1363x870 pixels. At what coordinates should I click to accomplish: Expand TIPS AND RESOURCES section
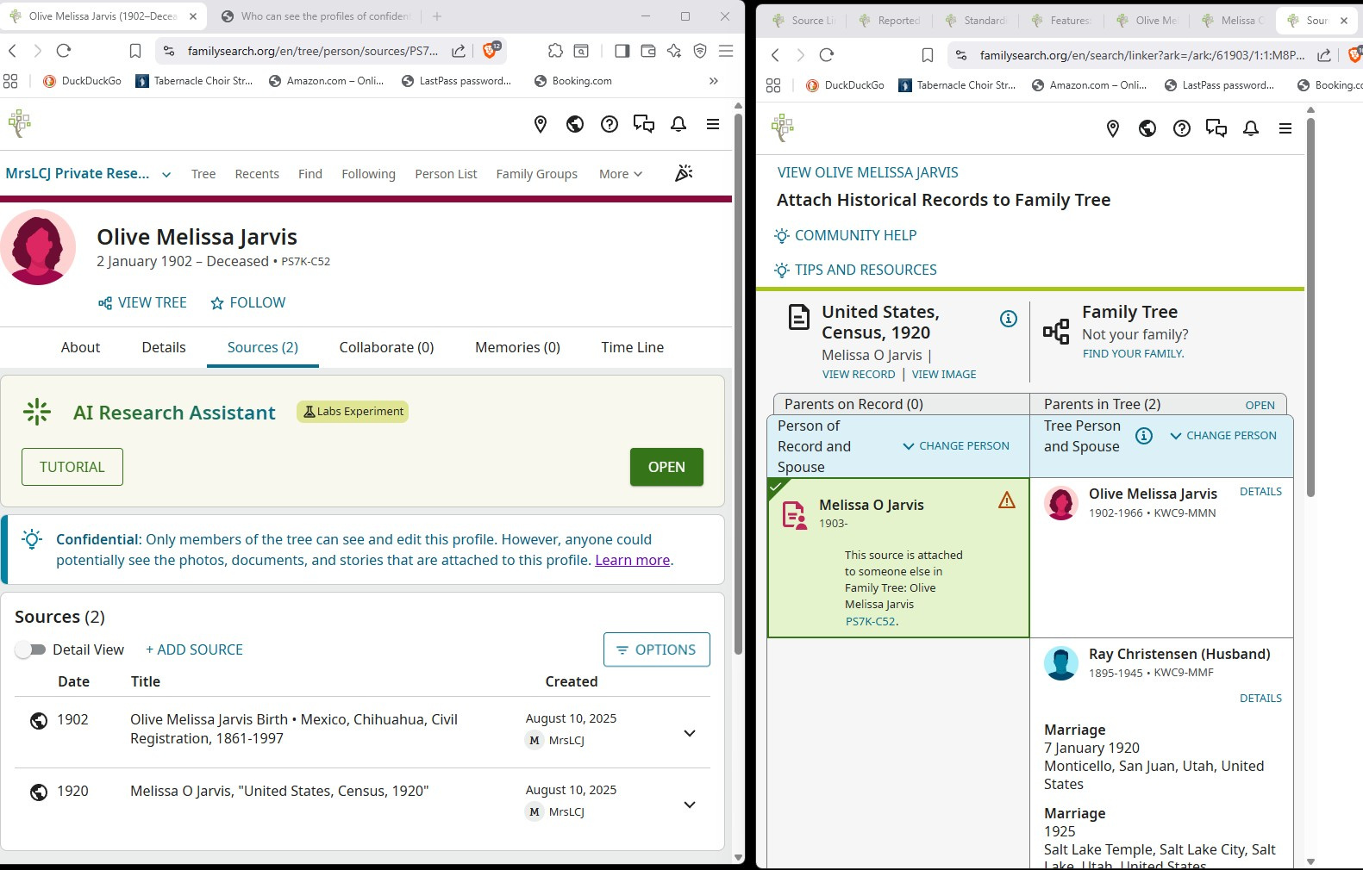[855, 270]
